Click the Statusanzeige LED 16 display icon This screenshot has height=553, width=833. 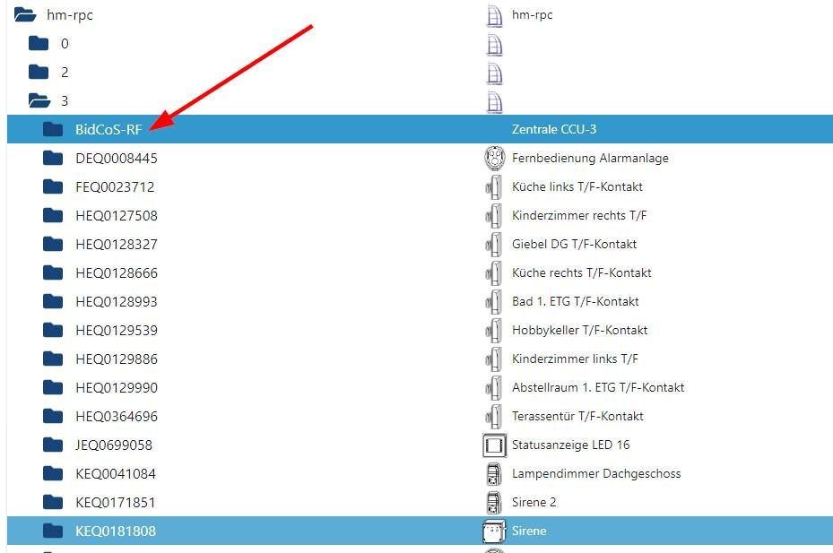494,445
